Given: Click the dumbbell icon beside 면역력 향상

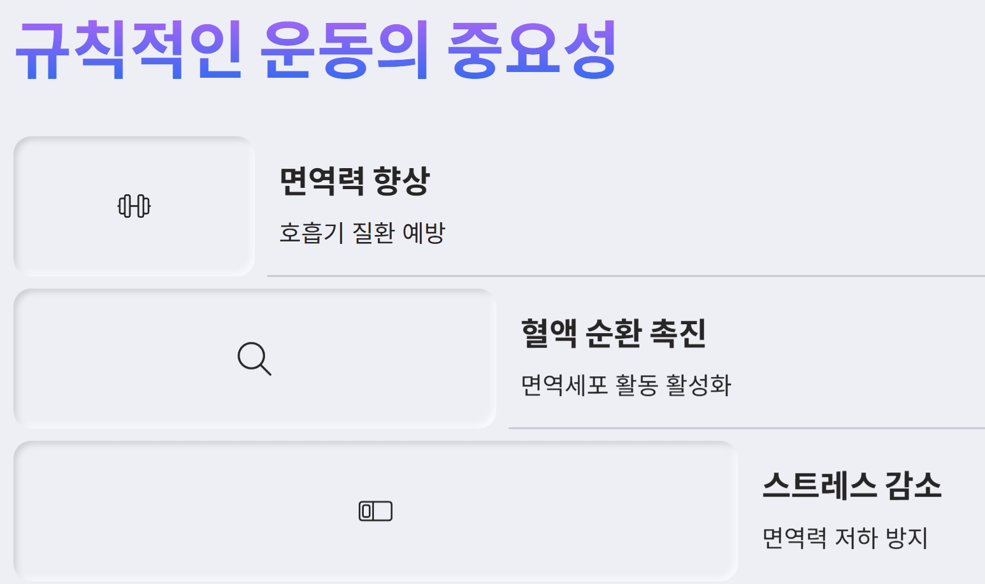Looking at the screenshot, I should [x=134, y=206].
